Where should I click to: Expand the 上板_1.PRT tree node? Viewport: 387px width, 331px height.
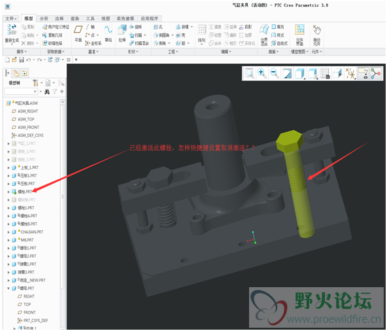click(8, 167)
